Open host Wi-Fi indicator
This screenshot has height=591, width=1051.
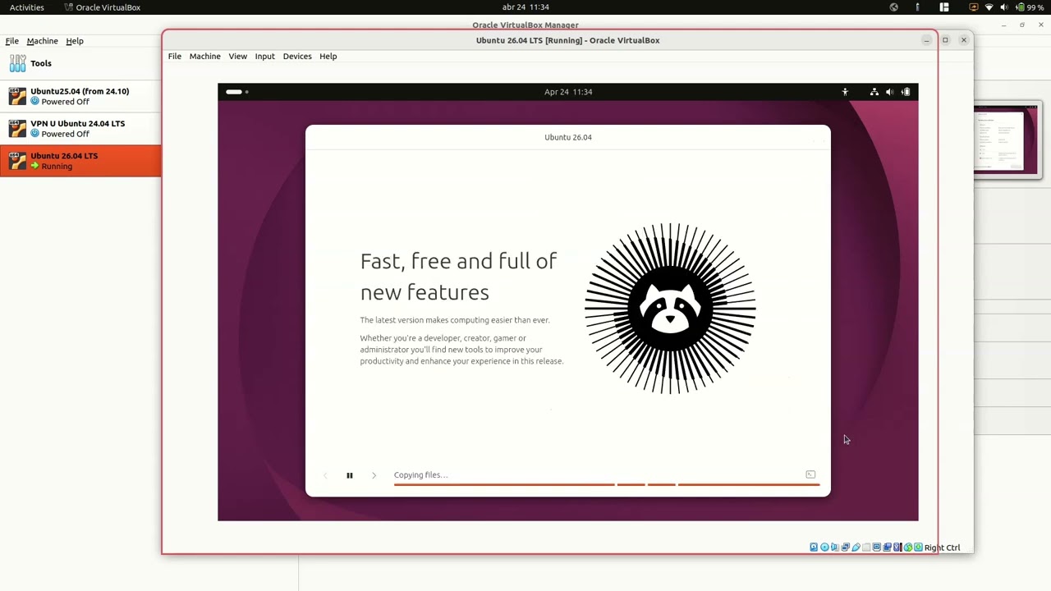989,7
